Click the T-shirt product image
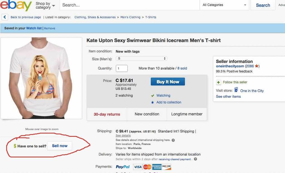 pyautogui.click(x=41, y=78)
